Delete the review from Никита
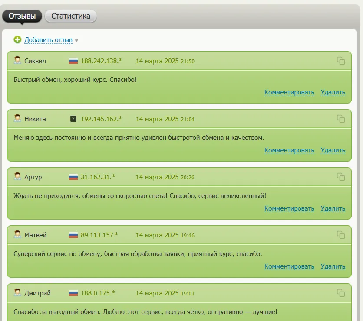The width and height of the screenshot is (363, 321). click(x=333, y=150)
